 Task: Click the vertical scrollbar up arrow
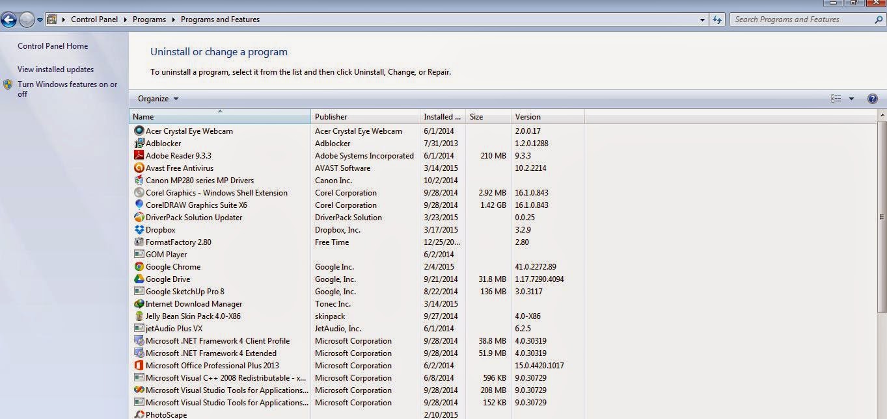coord(882,116)
